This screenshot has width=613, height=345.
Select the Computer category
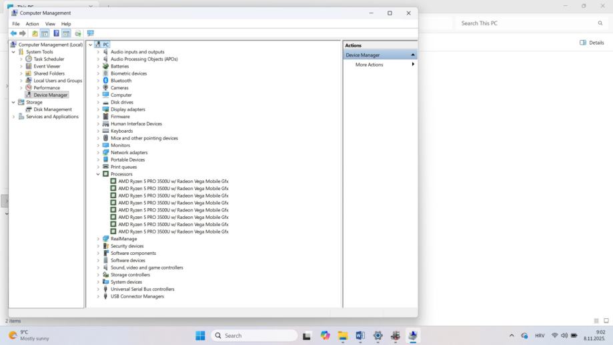pyautogui.click(x=121, y=95)
